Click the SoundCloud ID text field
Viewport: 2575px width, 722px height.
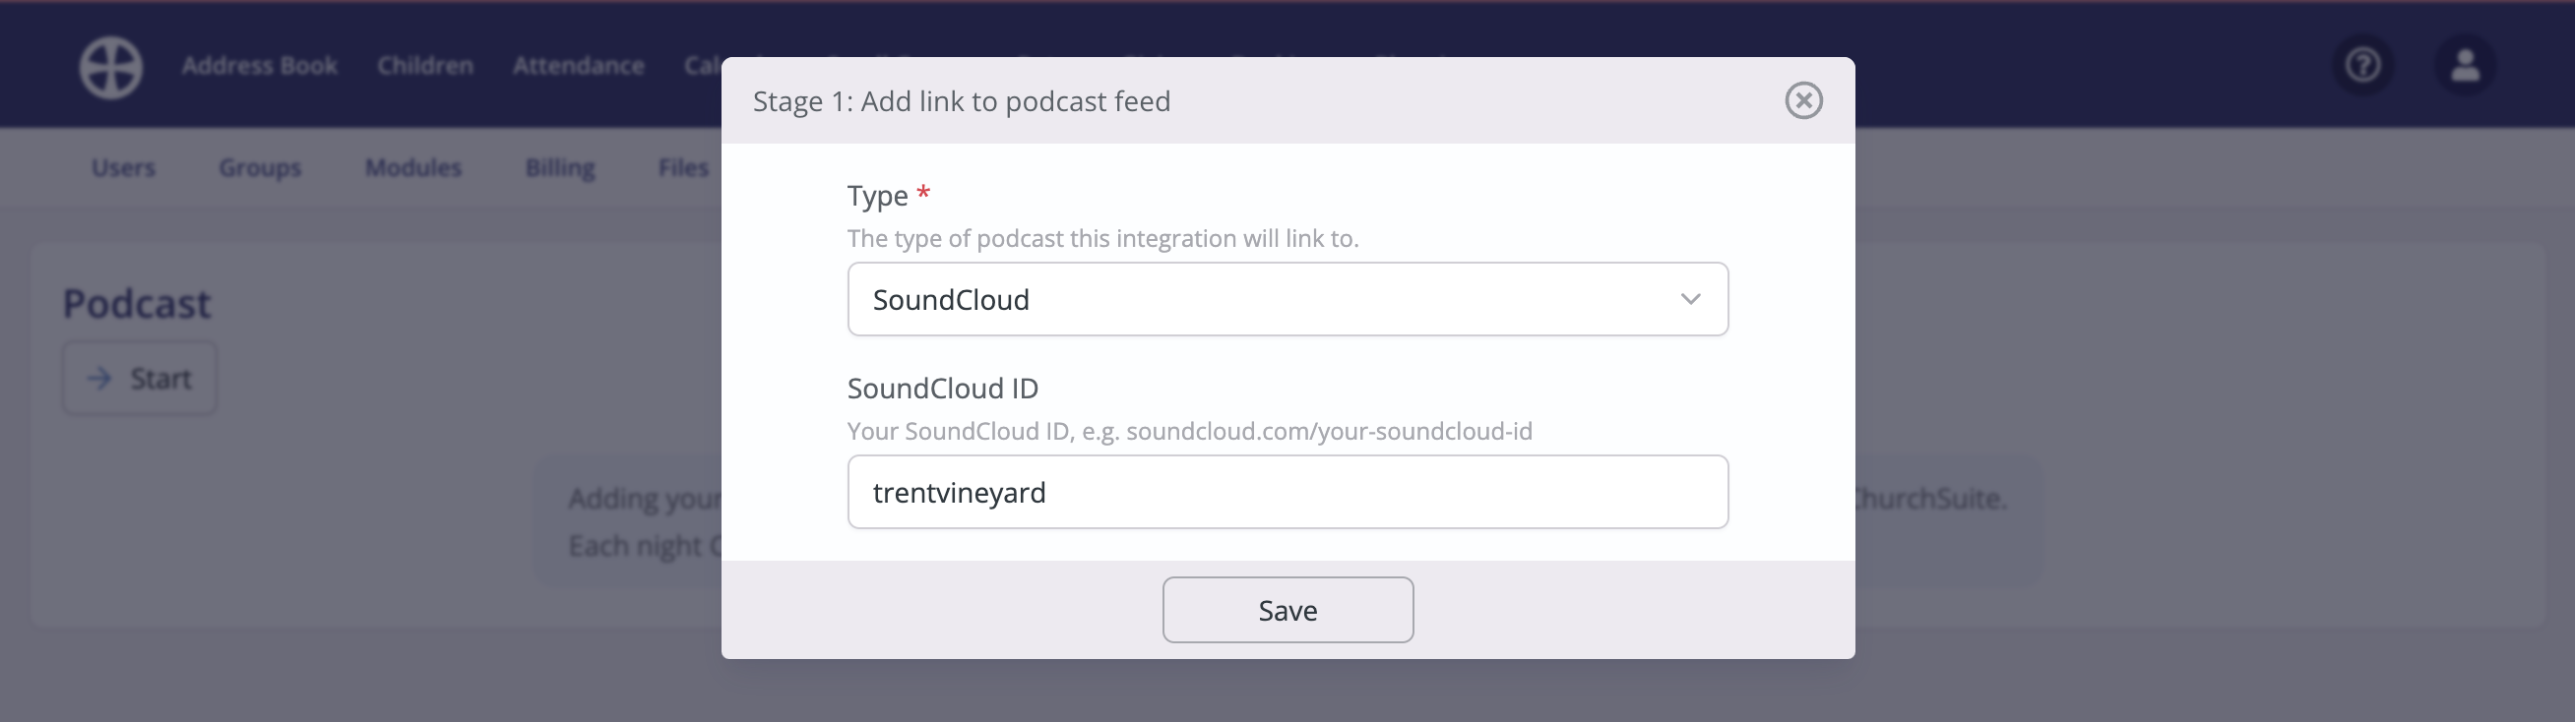[x=1287, y=493]
